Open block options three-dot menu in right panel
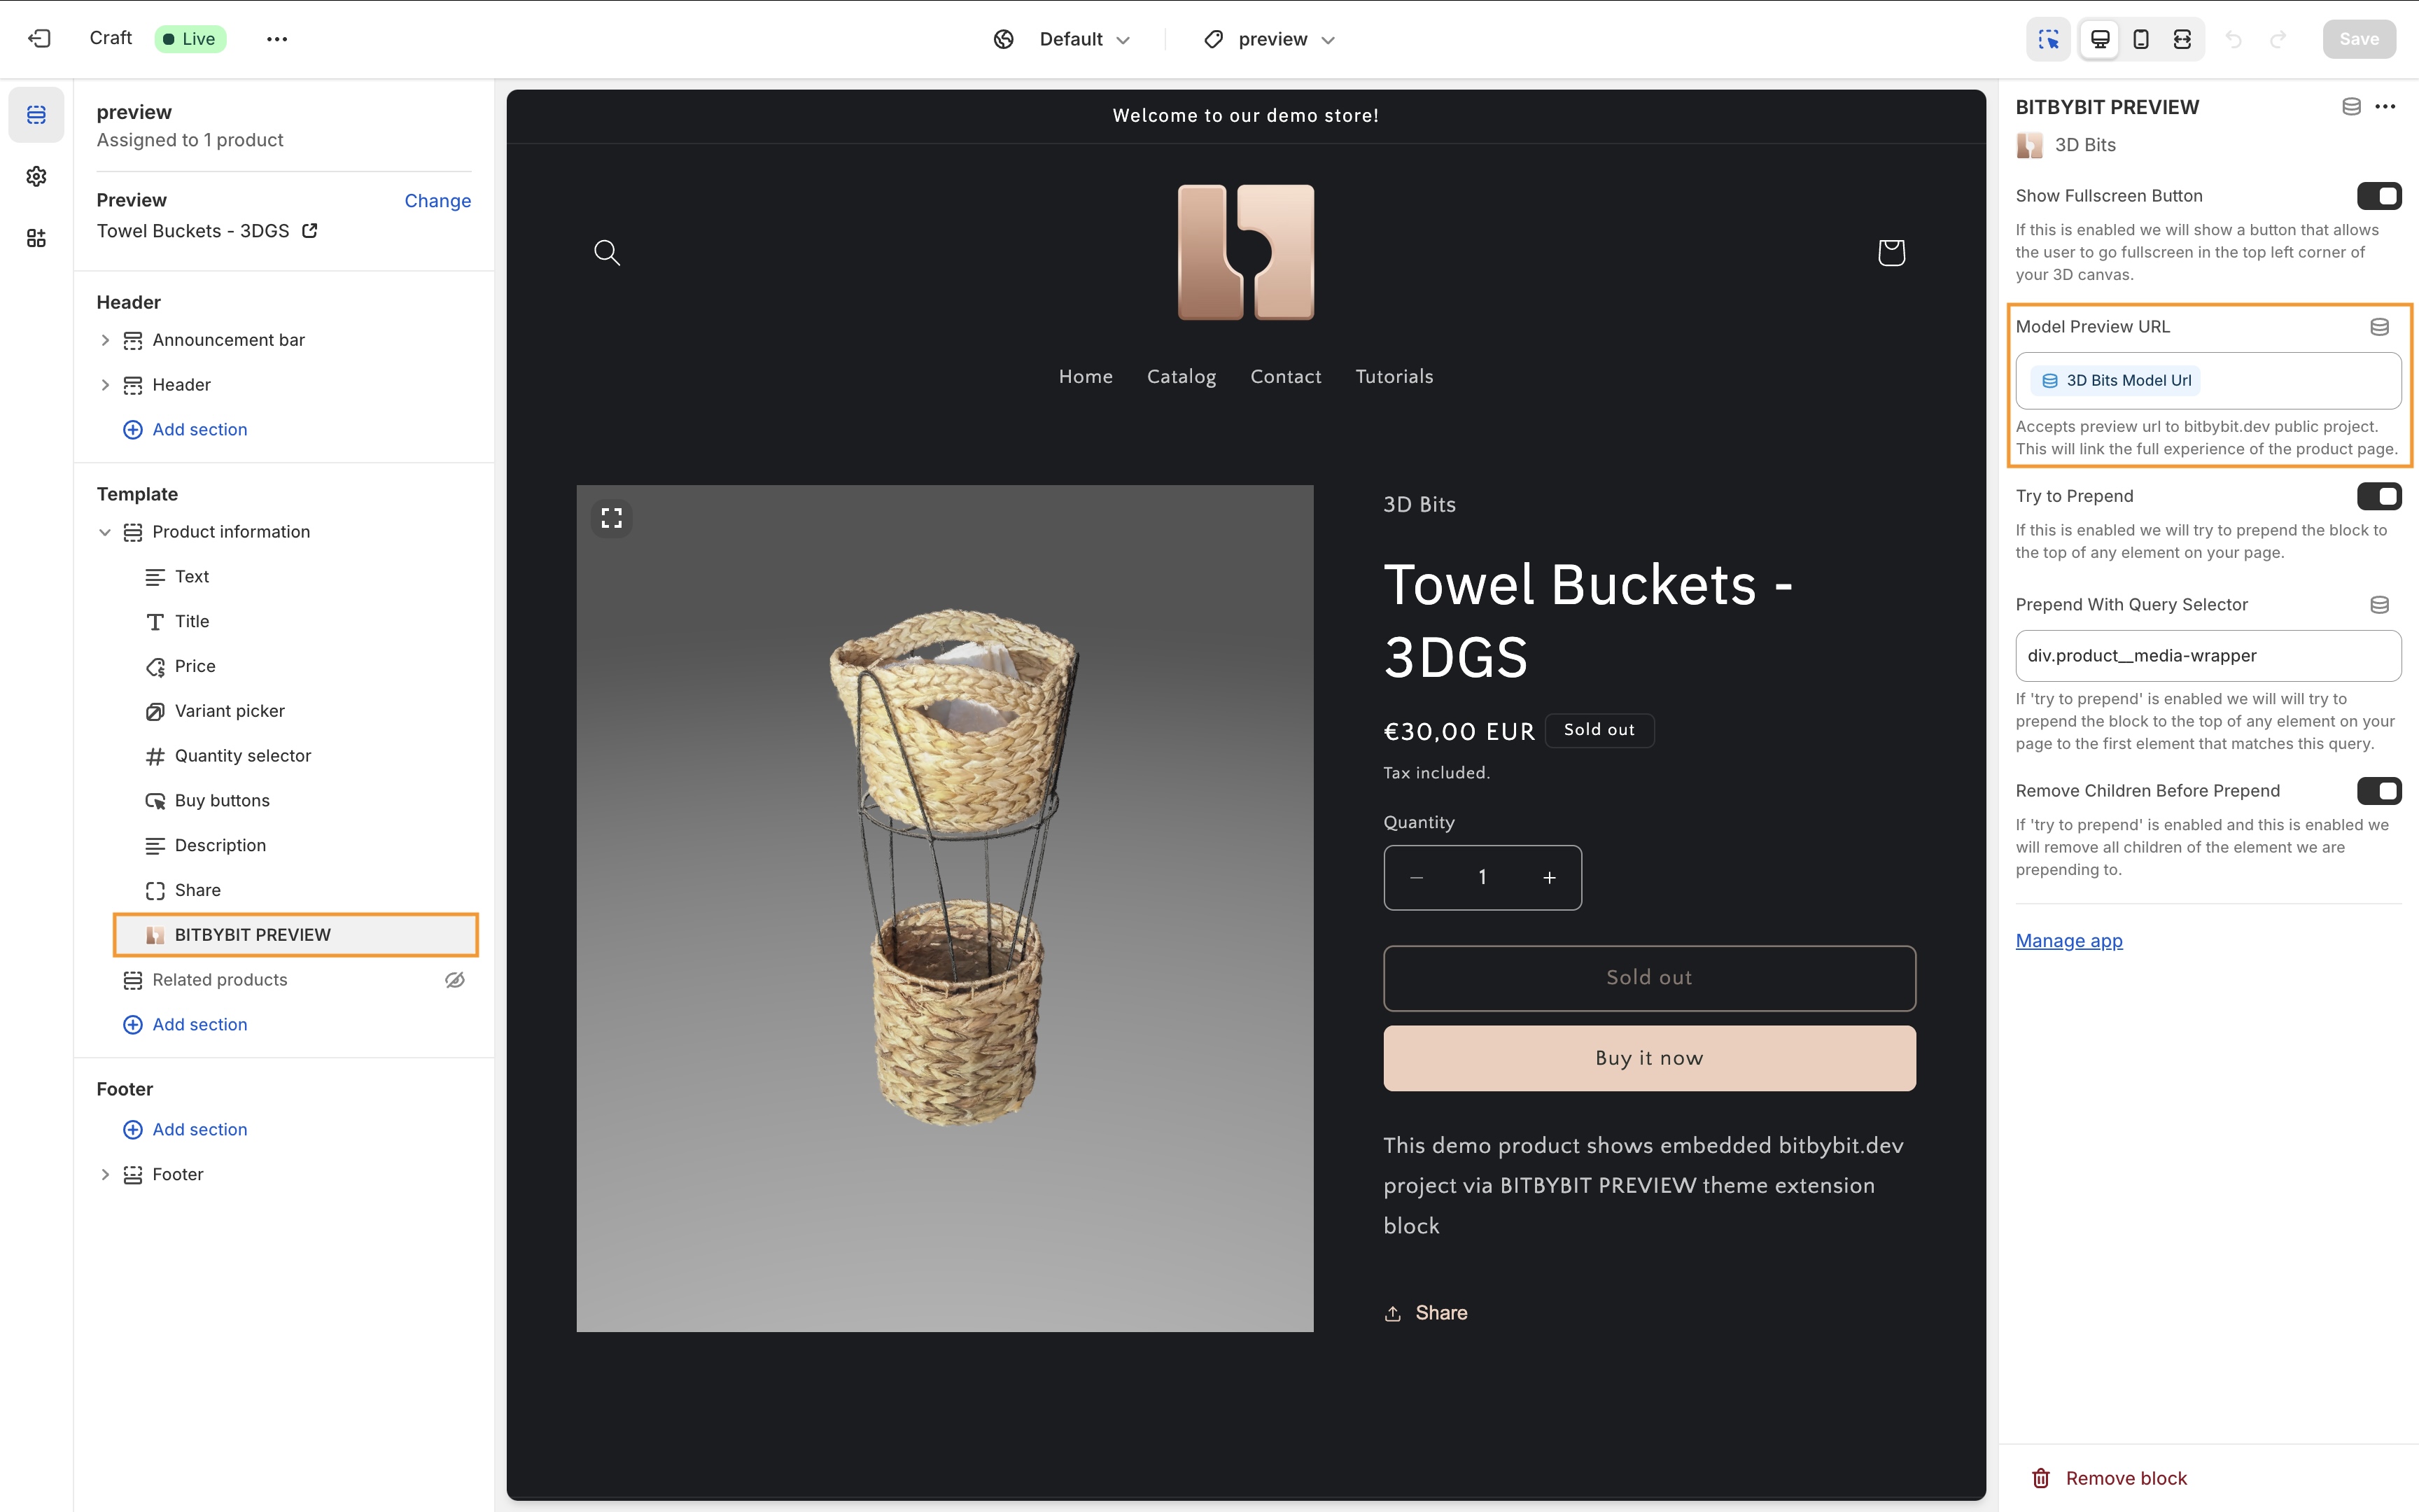This screenshot has width=2419, height=1512. coord(2385,107)
